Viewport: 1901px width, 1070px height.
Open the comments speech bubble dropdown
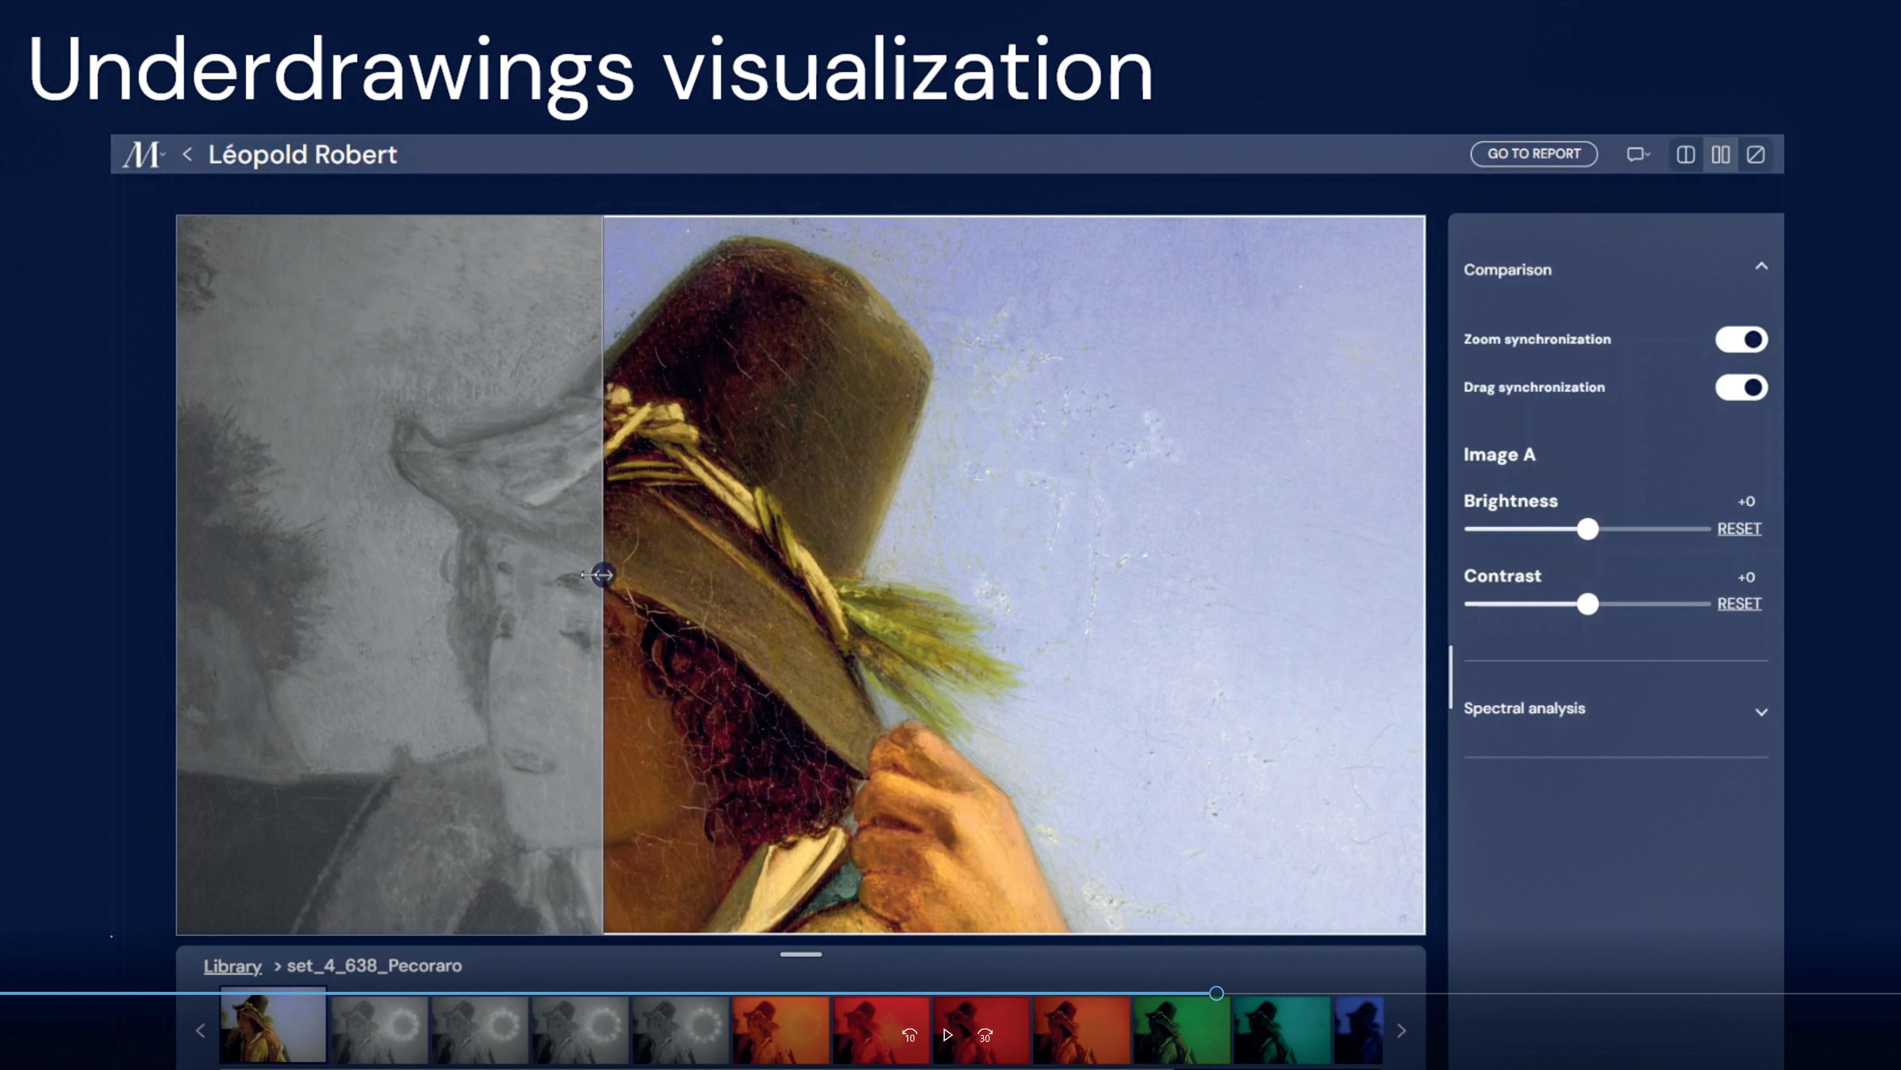coord(1637,154)
